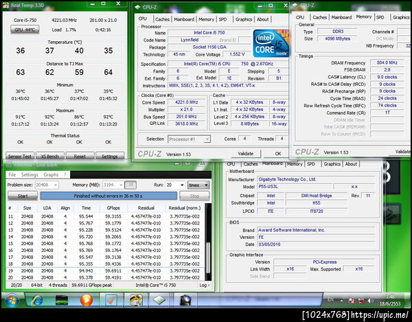Screen dimensions: 412x322
Task: Open the yellow tools taskbar application
Action: tap(135, 300)
